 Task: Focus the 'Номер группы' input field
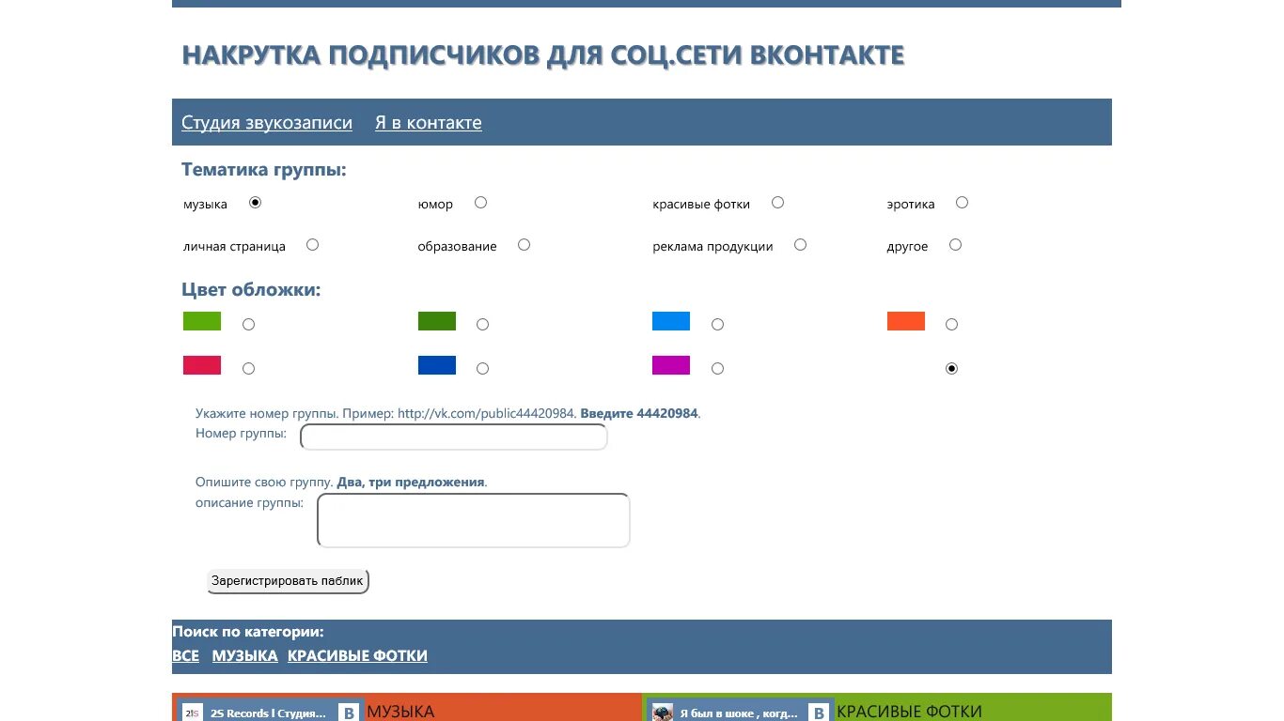pos(454,437)
